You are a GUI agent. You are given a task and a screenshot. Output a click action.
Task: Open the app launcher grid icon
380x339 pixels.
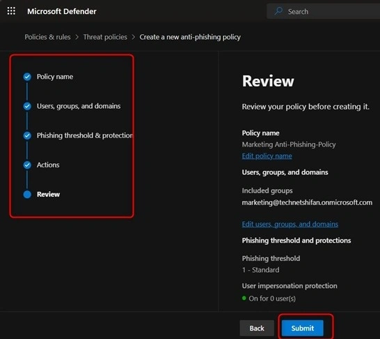[x=11, y=11]
